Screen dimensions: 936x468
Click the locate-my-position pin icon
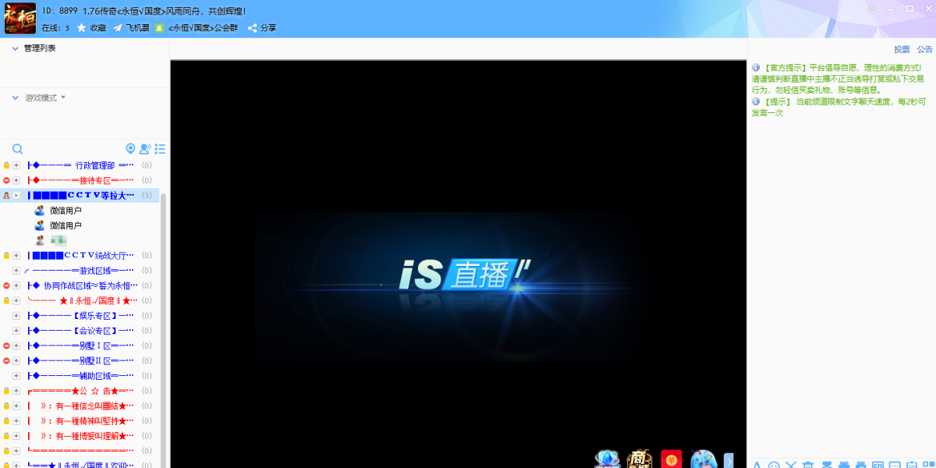[131, 149]
